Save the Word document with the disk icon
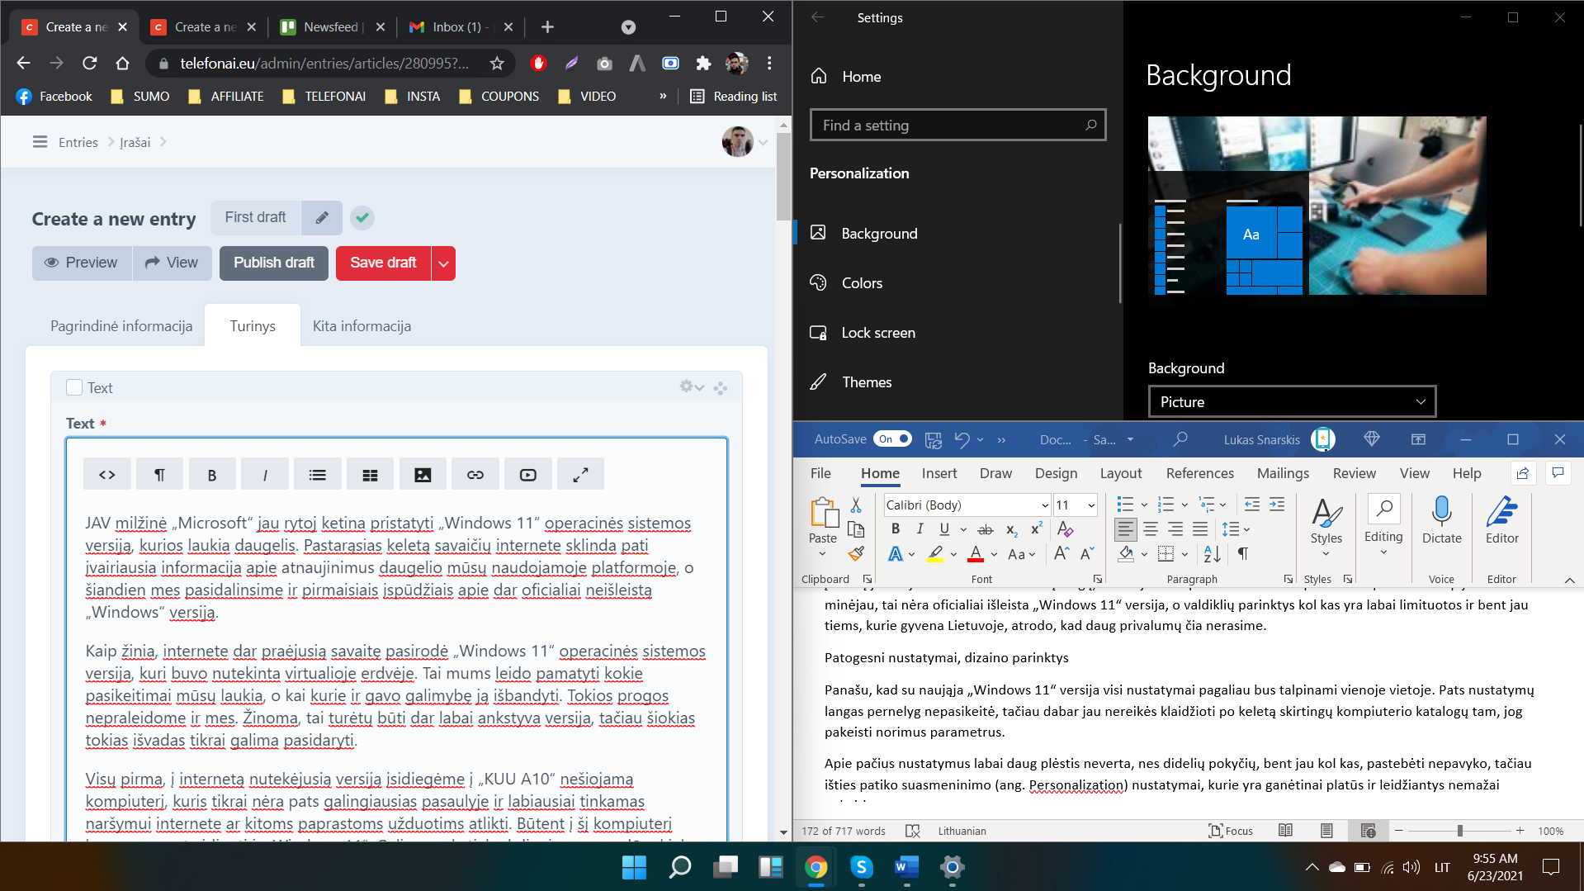Viewport: 1584px width, 891px height. 934,439
